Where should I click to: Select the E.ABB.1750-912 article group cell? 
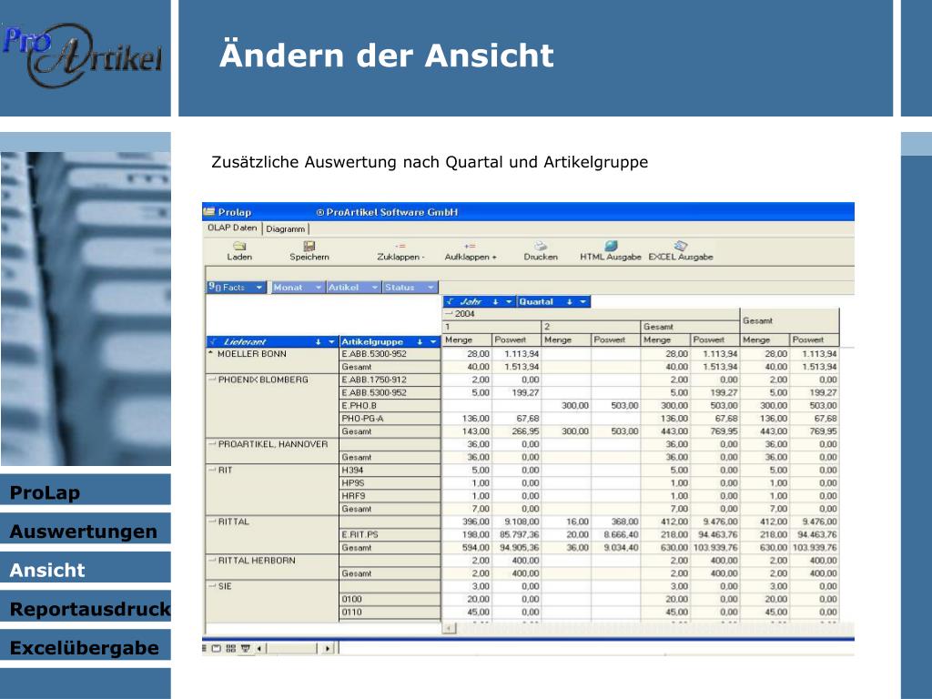[390, 380]
